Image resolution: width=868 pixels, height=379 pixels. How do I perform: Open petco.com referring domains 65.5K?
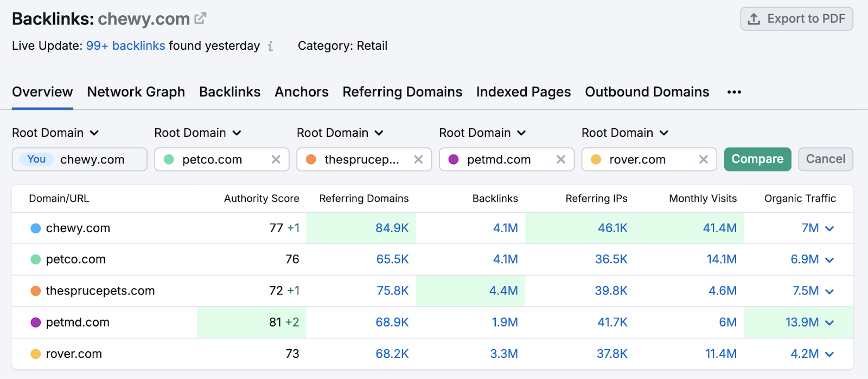coord(392,259)
